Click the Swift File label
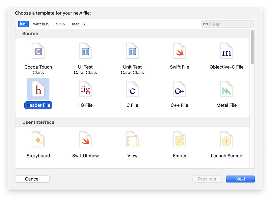The image size is (270, 199). (180, 67)
